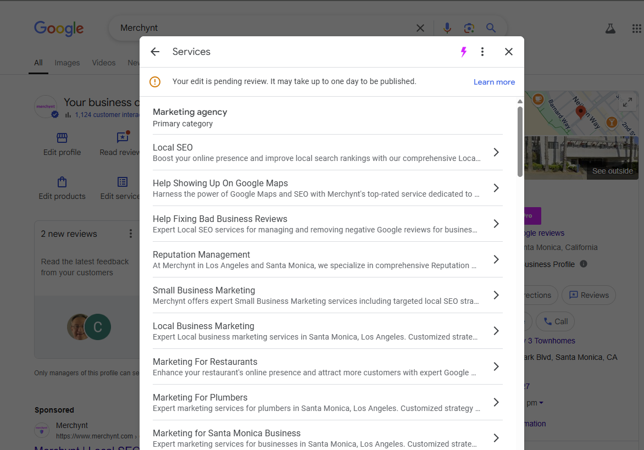The image size is (644, 450).
Task: Open the 1,124 customer interactions link
Action: tap(107, 115)
